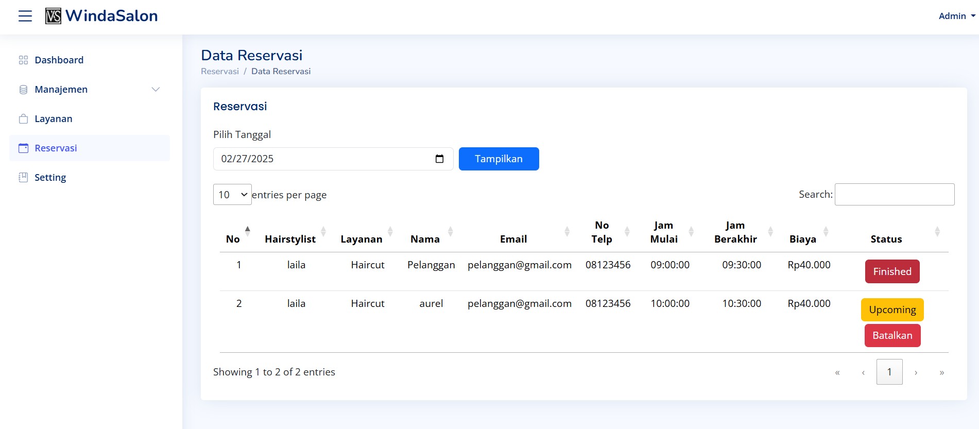
Task: Expand the Manajemen submenu chevron
Action: pyautogui.click(x=156, y=90)
